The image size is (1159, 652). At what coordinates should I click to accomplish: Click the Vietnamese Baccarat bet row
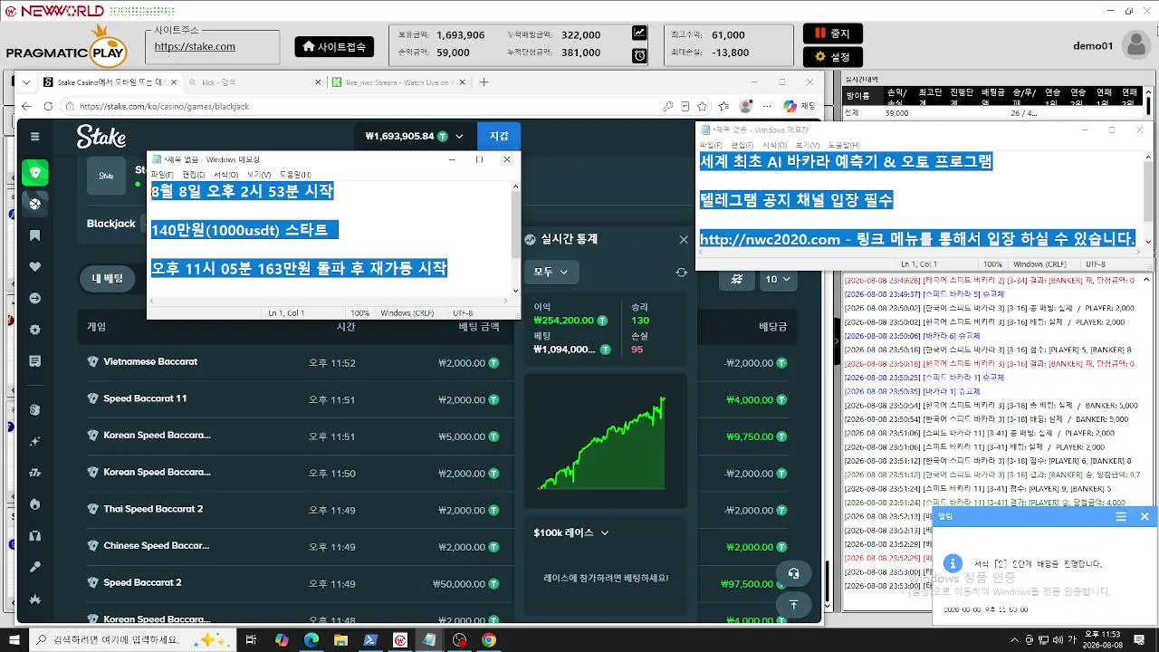436,362
